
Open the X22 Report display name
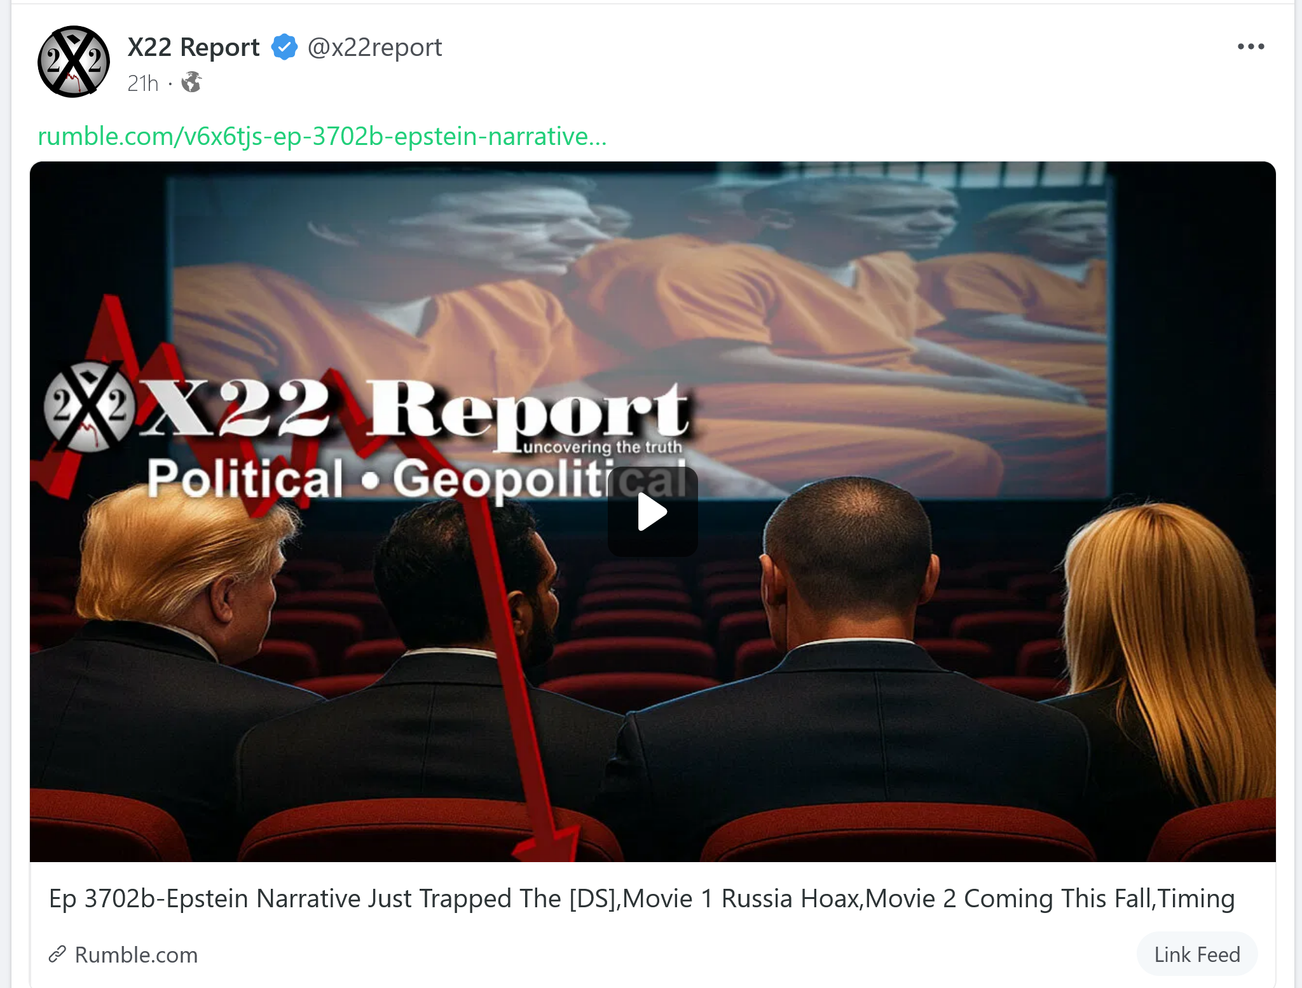[193, 47]
